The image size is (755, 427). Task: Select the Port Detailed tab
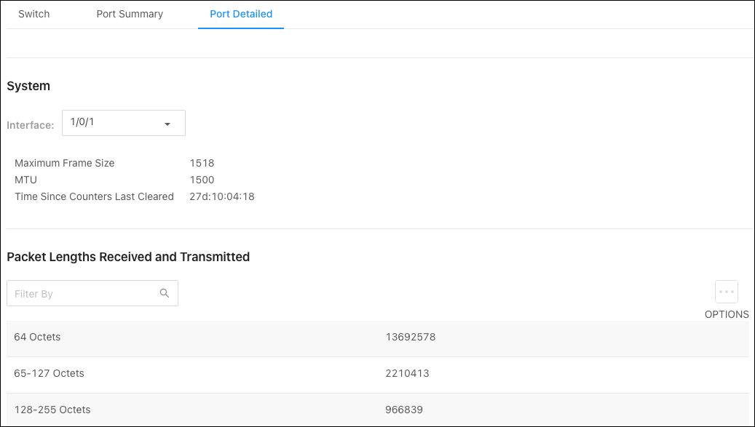[241, 15]
